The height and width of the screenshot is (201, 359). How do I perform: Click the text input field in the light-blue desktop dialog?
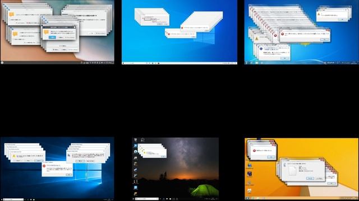(148, 19)
